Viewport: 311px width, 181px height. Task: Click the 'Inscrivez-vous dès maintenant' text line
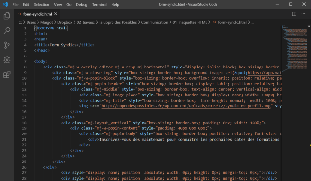(x=189, y=139)
